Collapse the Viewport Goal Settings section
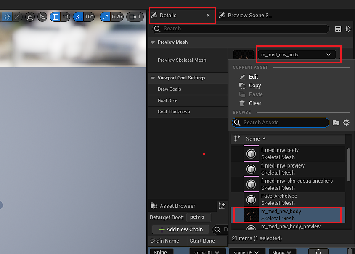Screen dimensions: 355x254 click(x=153, y=78)
